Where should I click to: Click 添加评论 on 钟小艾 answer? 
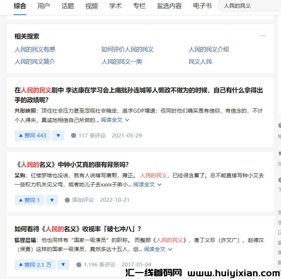(x=79, y=200)
